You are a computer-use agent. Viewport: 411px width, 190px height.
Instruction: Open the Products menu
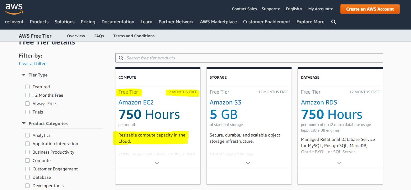[39, 22]
